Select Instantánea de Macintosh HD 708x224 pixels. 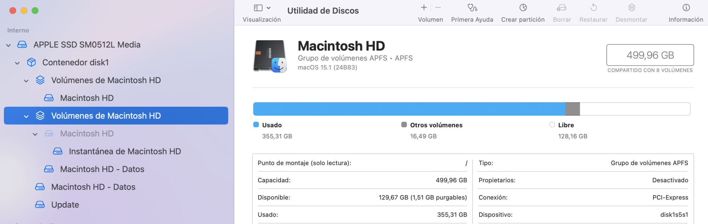(125, 151)
